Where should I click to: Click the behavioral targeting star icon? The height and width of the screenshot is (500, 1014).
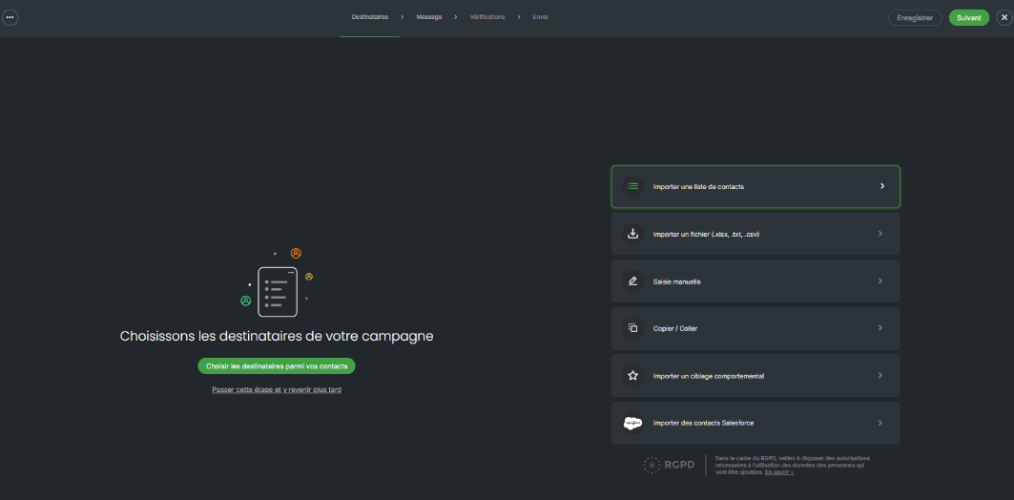coord(633,375)
